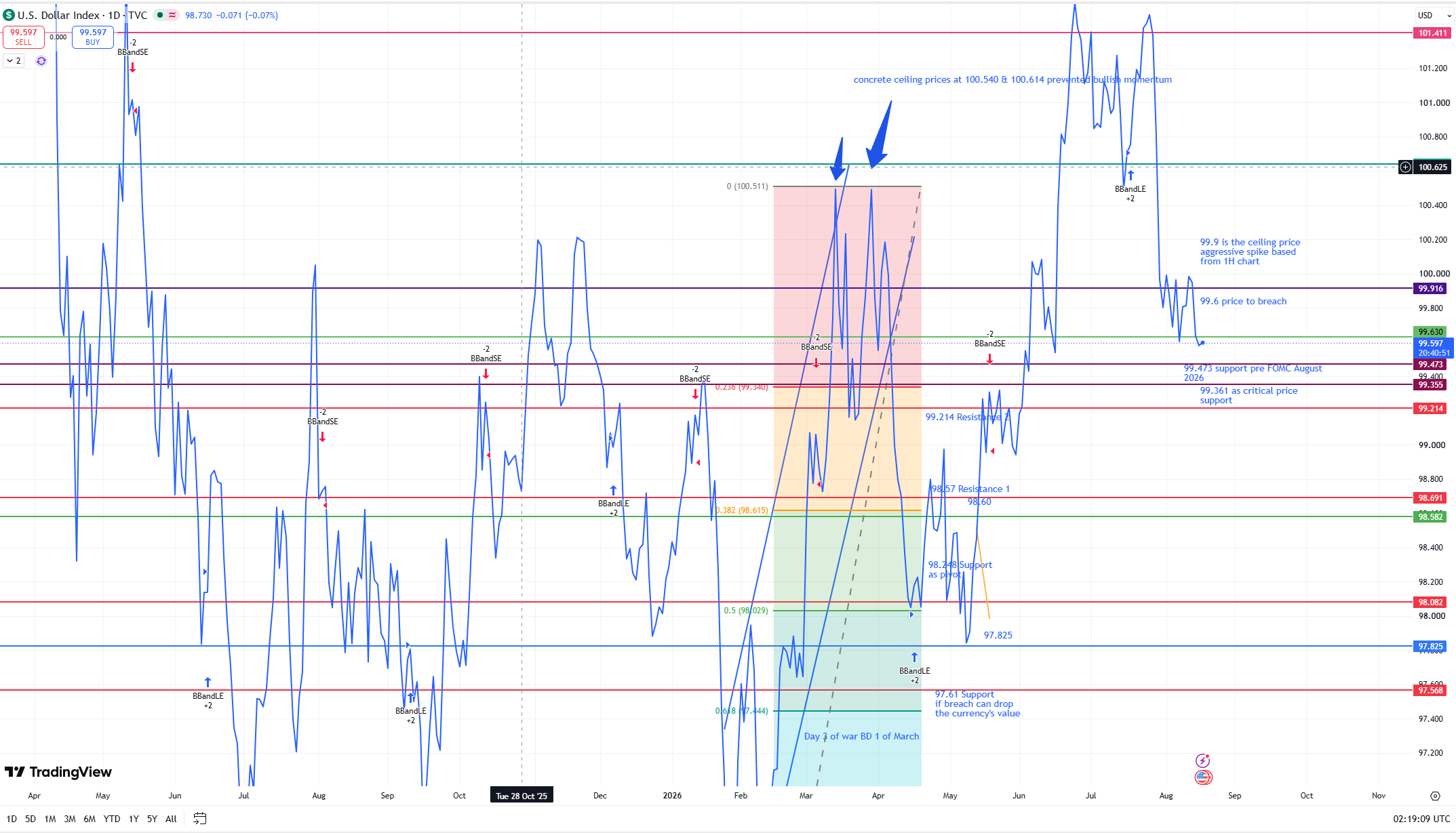Click the green dollar symbol logo
1456x833 pixels.
9,15
